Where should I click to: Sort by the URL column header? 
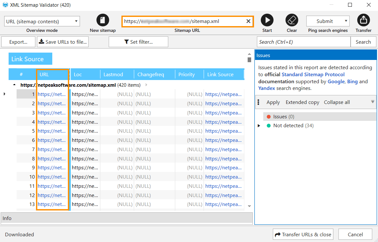tap(53, 74)
